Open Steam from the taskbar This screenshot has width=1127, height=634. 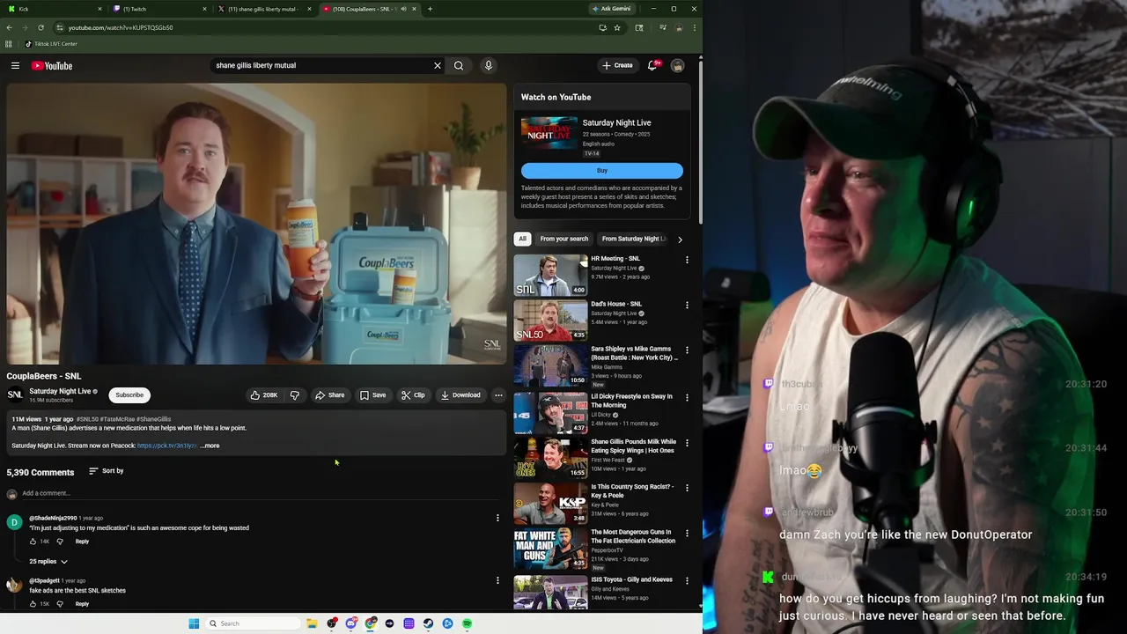[428, 623]
